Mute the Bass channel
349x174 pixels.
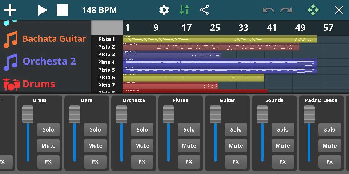pyautogui.click(x=95, y=146)
